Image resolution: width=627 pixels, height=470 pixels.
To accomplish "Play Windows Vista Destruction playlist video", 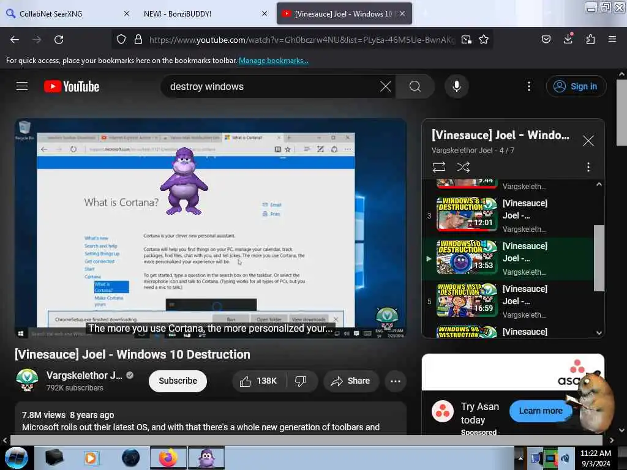I will click(508, 301).
